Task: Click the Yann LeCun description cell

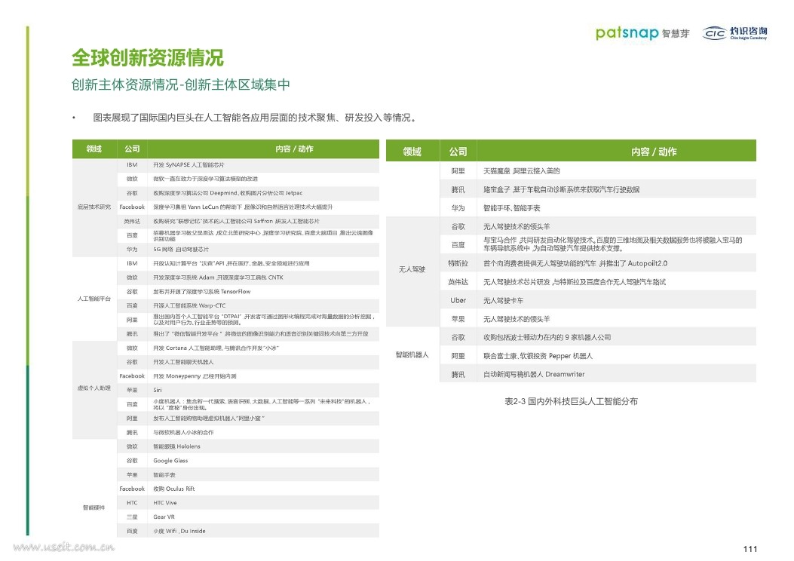Action: 263,207
